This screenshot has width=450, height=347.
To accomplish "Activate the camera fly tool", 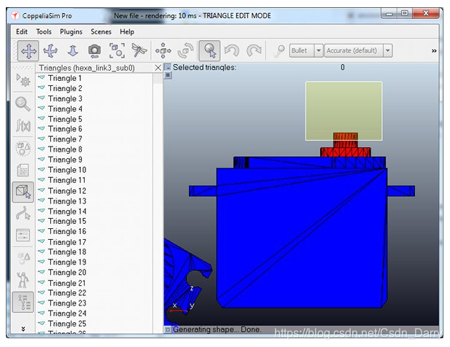I will (x=139, y=51).
